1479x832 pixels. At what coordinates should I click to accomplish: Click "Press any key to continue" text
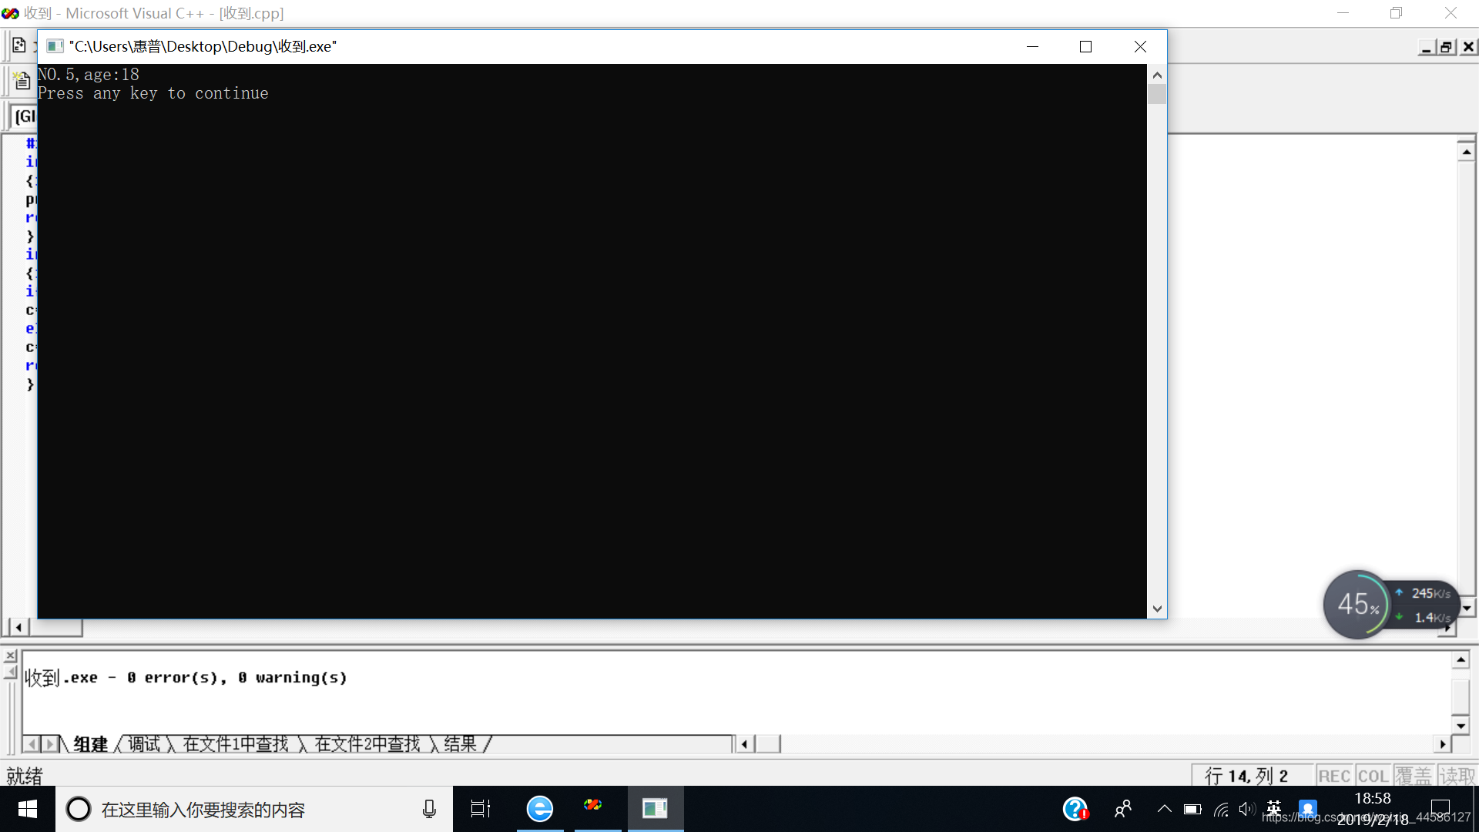pos(153,93)
